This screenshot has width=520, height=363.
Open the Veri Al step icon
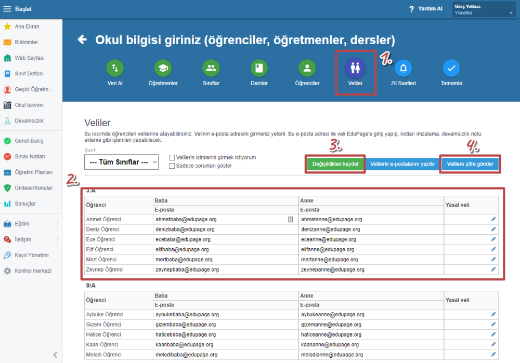pos(115,68)
